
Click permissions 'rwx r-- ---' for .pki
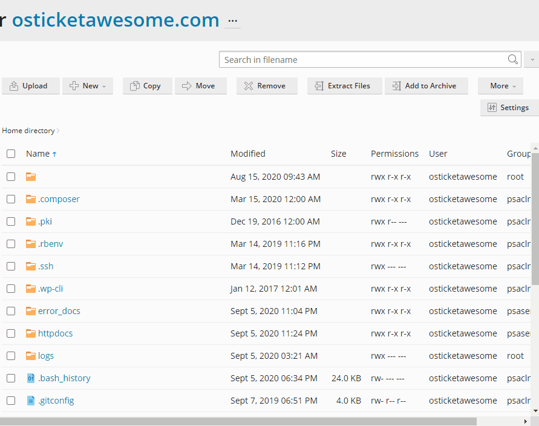click(389, 221)
